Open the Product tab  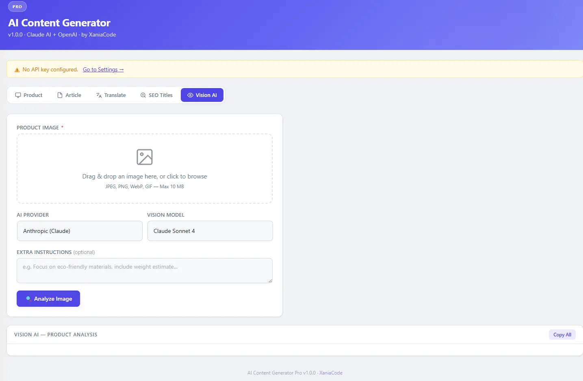click(x=28, y=95)
